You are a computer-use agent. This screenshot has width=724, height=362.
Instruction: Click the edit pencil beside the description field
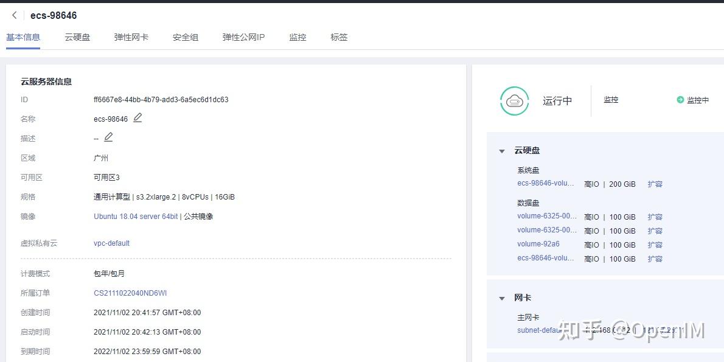108,138
